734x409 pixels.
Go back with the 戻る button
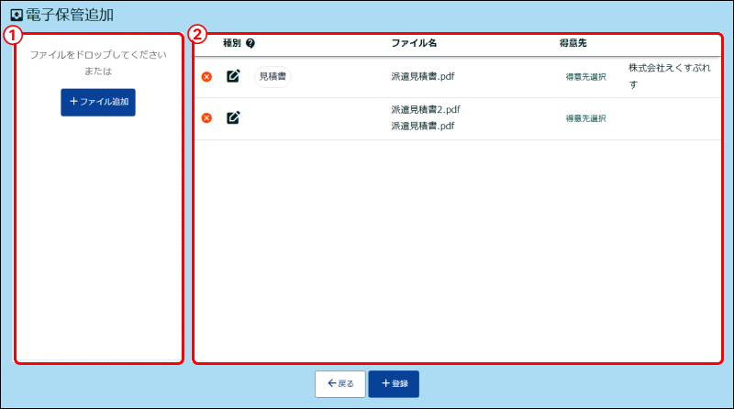(339, 383)
